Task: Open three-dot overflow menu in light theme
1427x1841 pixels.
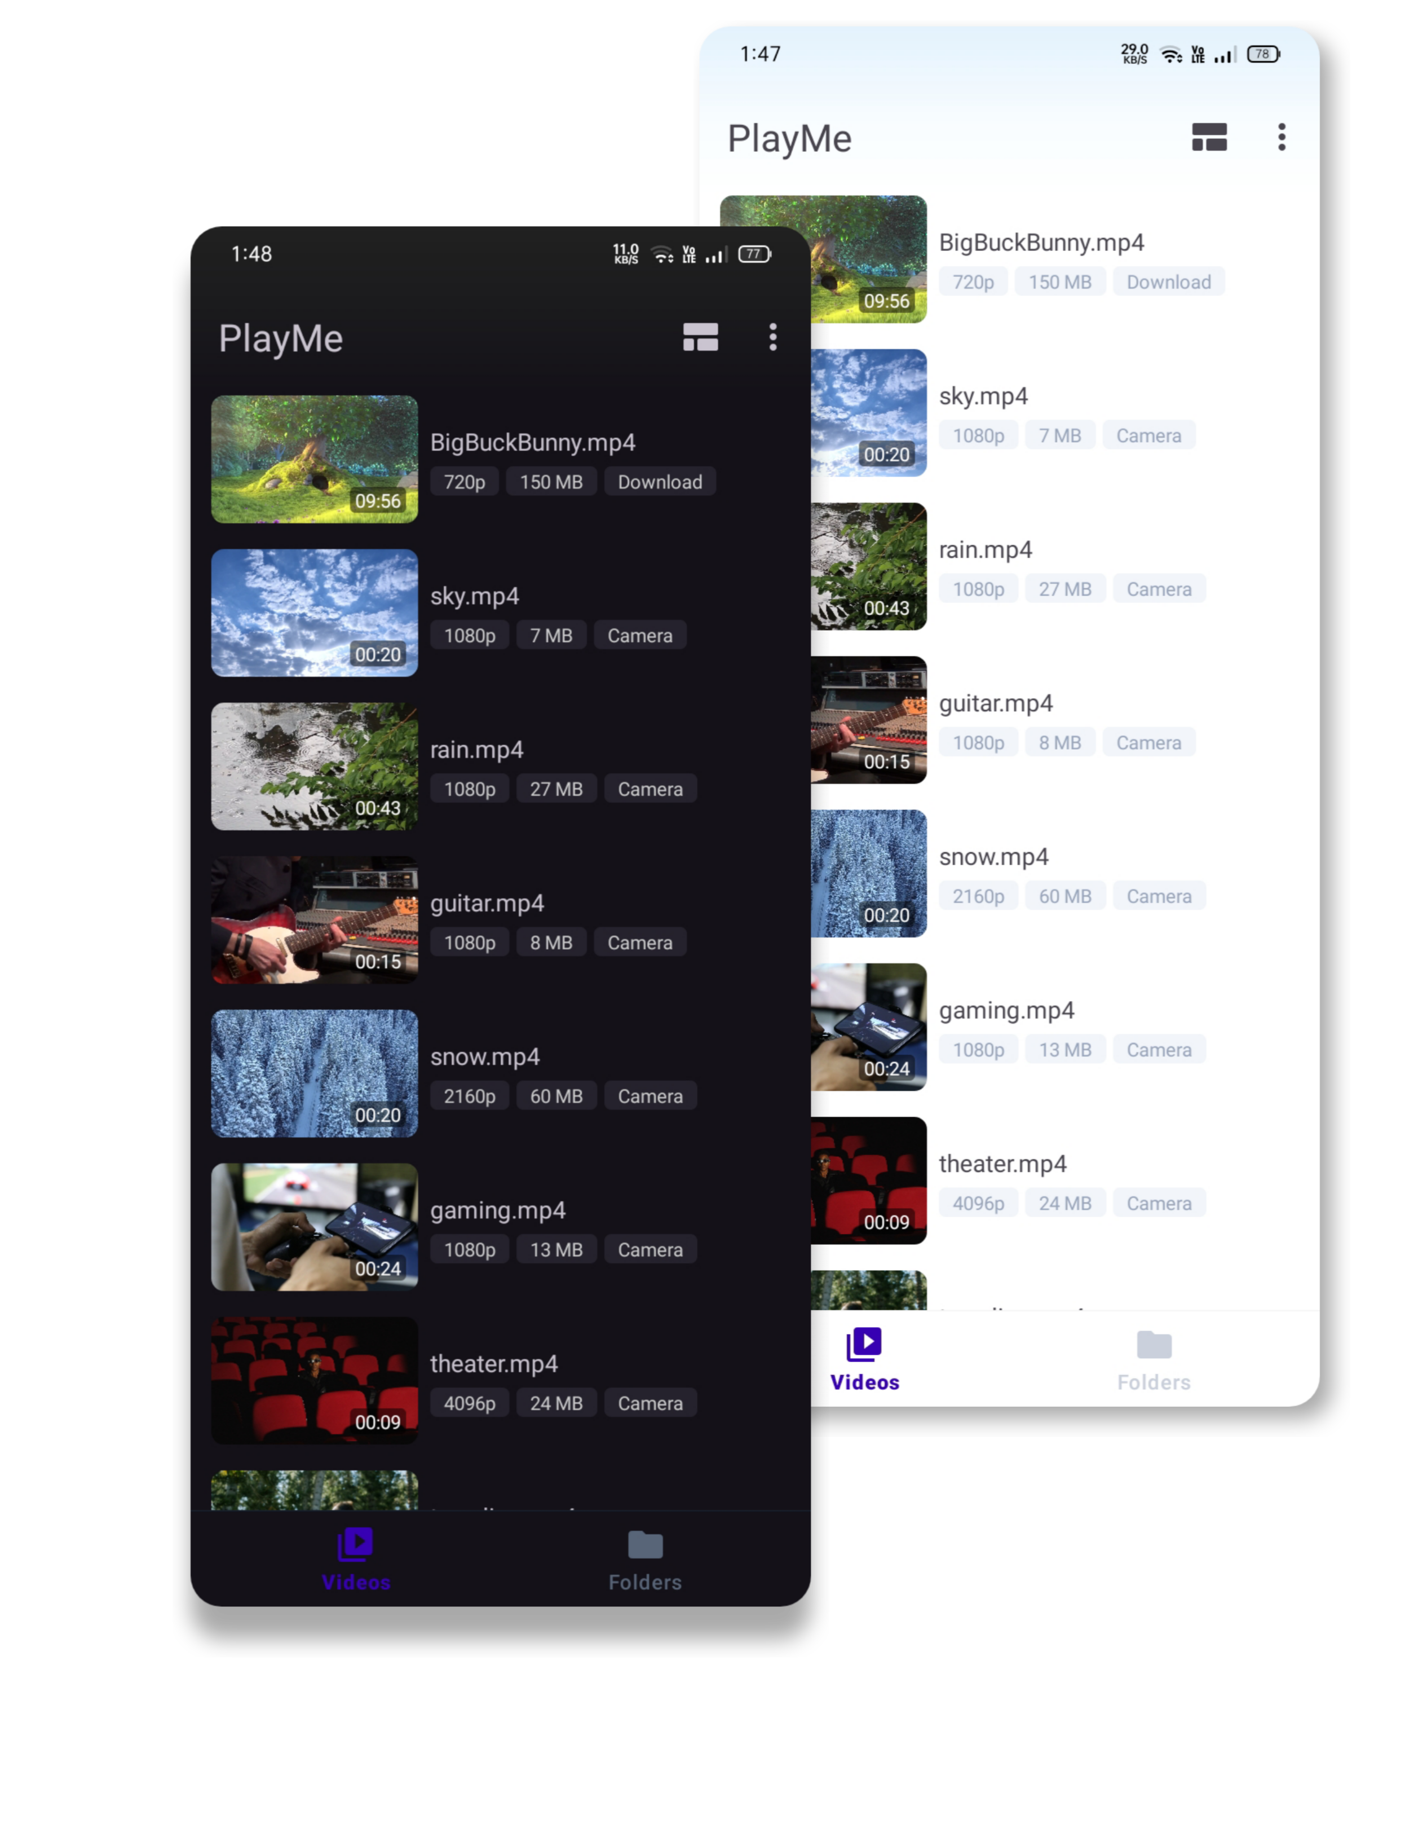Action: [1282, 138]
